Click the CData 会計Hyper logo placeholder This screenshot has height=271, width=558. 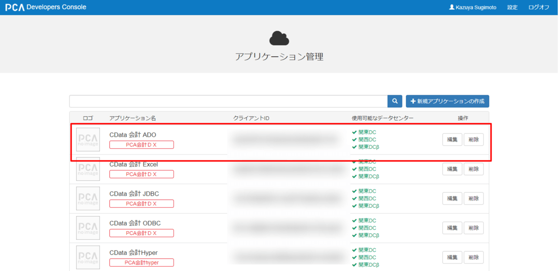[88, 257]
